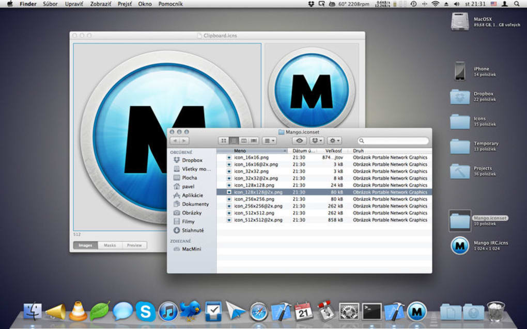Open Skype from the Dock
This screenshot has height=329, width=527.
coord(145,311)
